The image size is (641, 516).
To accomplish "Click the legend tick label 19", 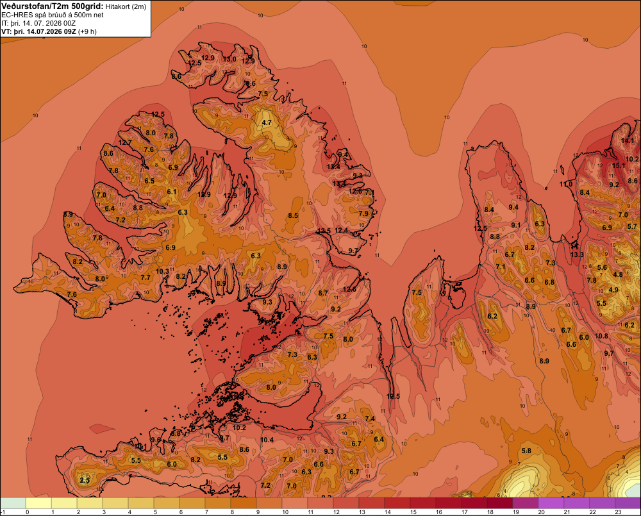I will click(516, 512).
